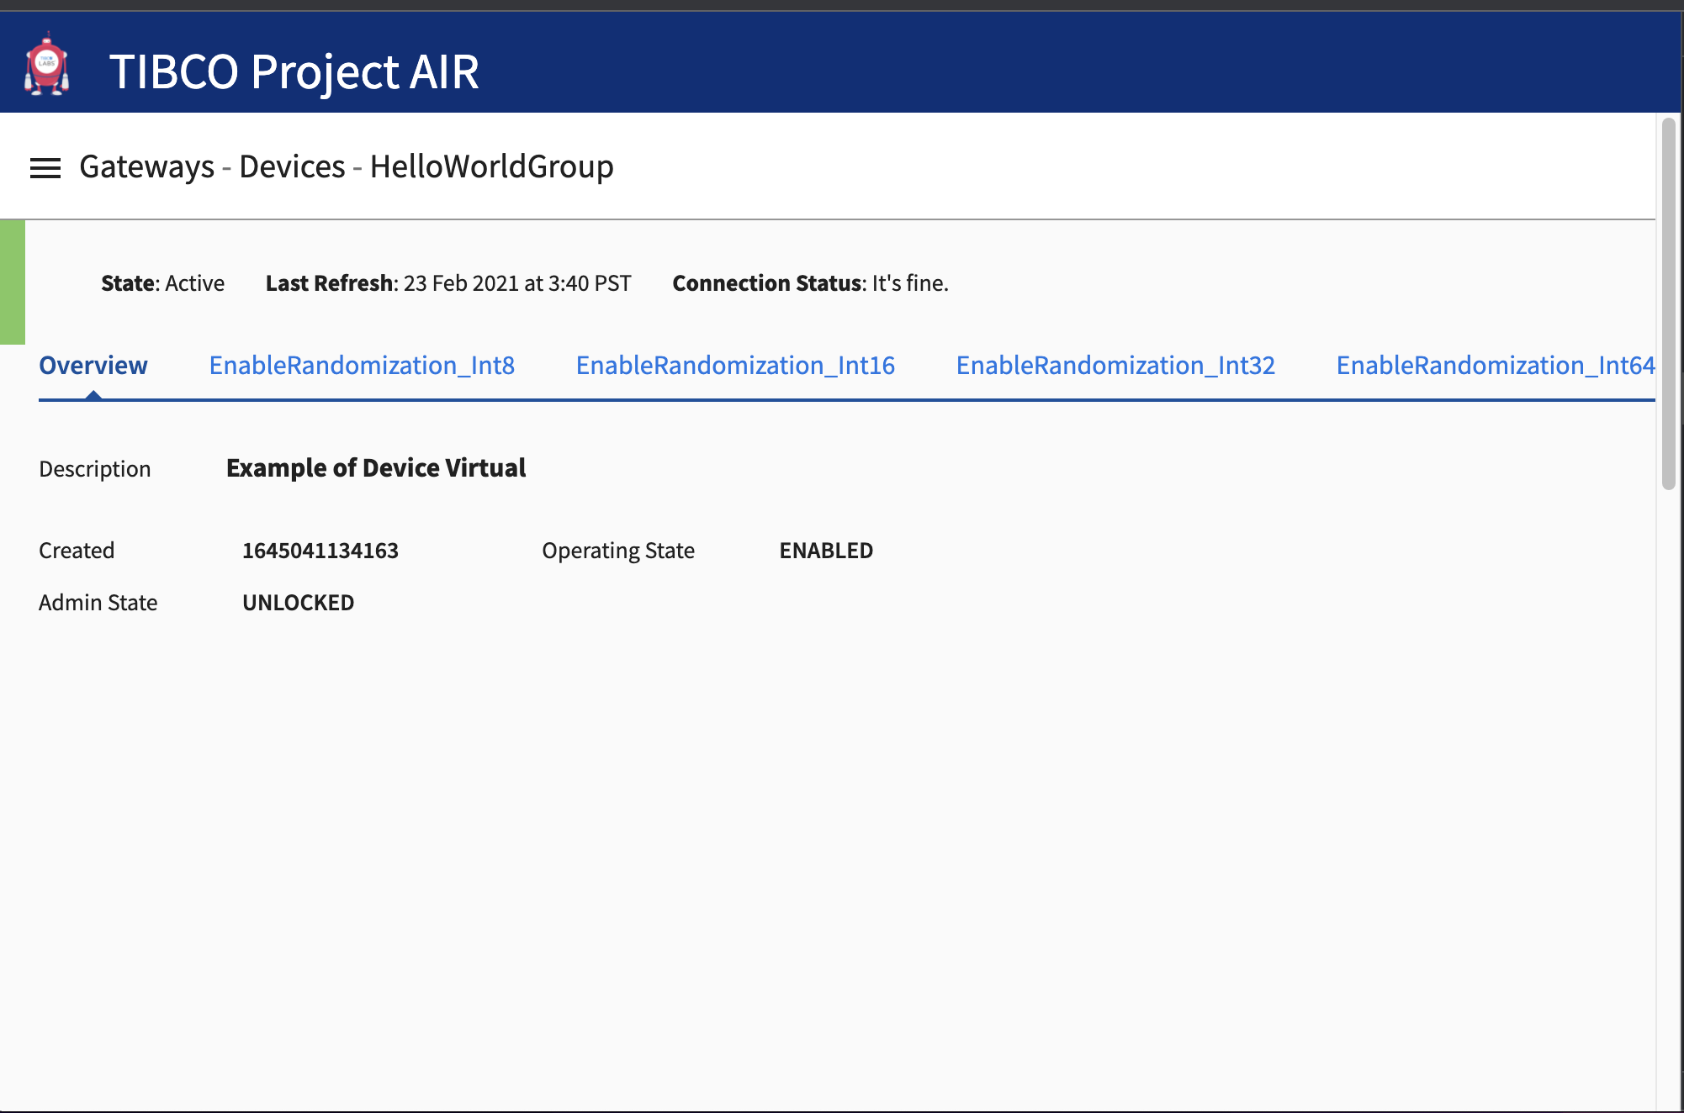
Task: Click HelloWorldGroup in the breadcrumb
Action: (x=492, y=166)
